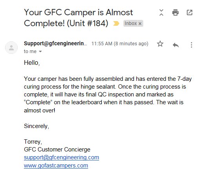Click the collapse all arrows icon
Viewport: 197px width, 178px height.
[161, 12]
